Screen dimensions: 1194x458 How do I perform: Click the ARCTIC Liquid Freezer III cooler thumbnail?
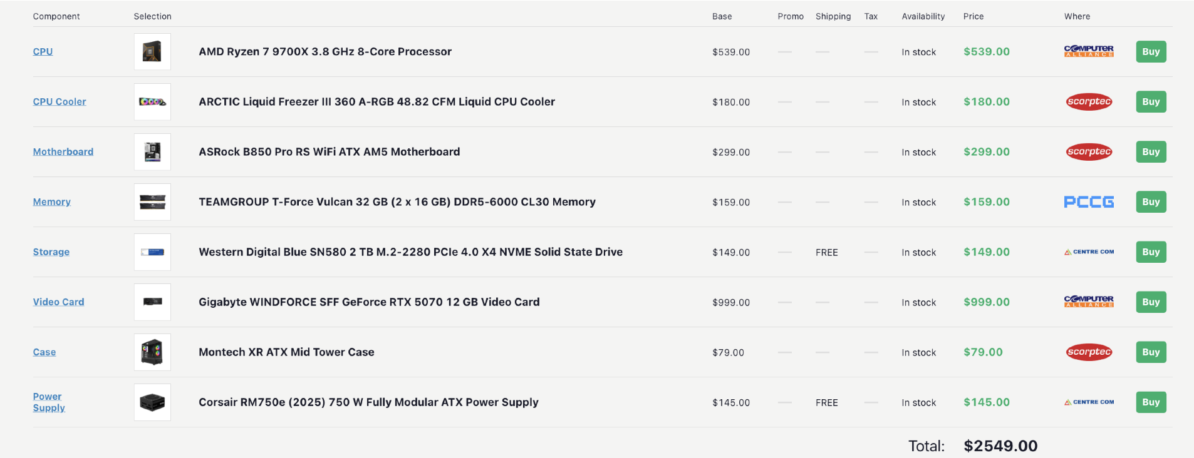(x=152, y=102)
